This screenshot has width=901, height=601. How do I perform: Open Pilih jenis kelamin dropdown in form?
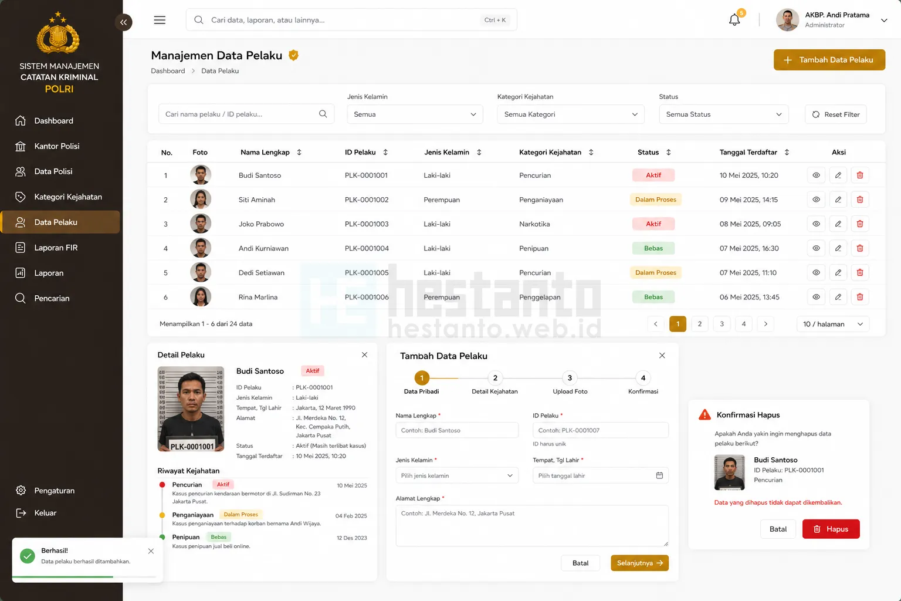click(x=457, y=475)
